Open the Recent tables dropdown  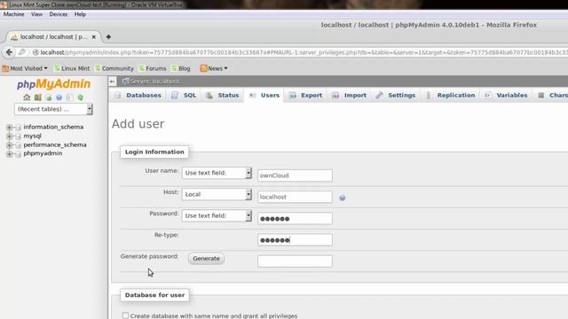(x=53, y=109)
